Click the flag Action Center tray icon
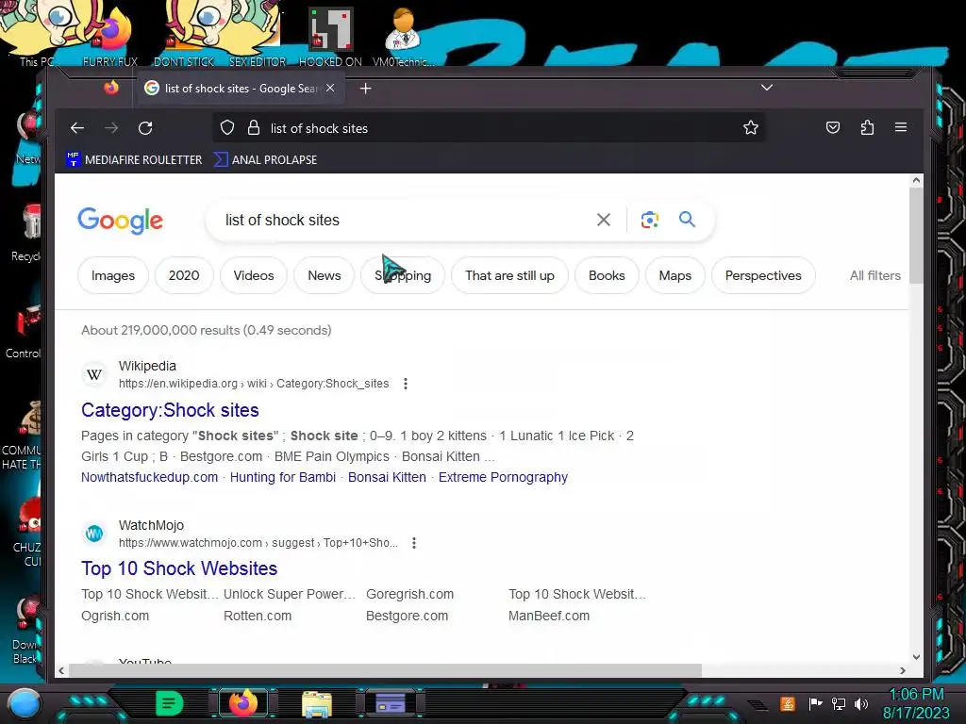Screen dimensions: 966x724 (x=815, y=703)
